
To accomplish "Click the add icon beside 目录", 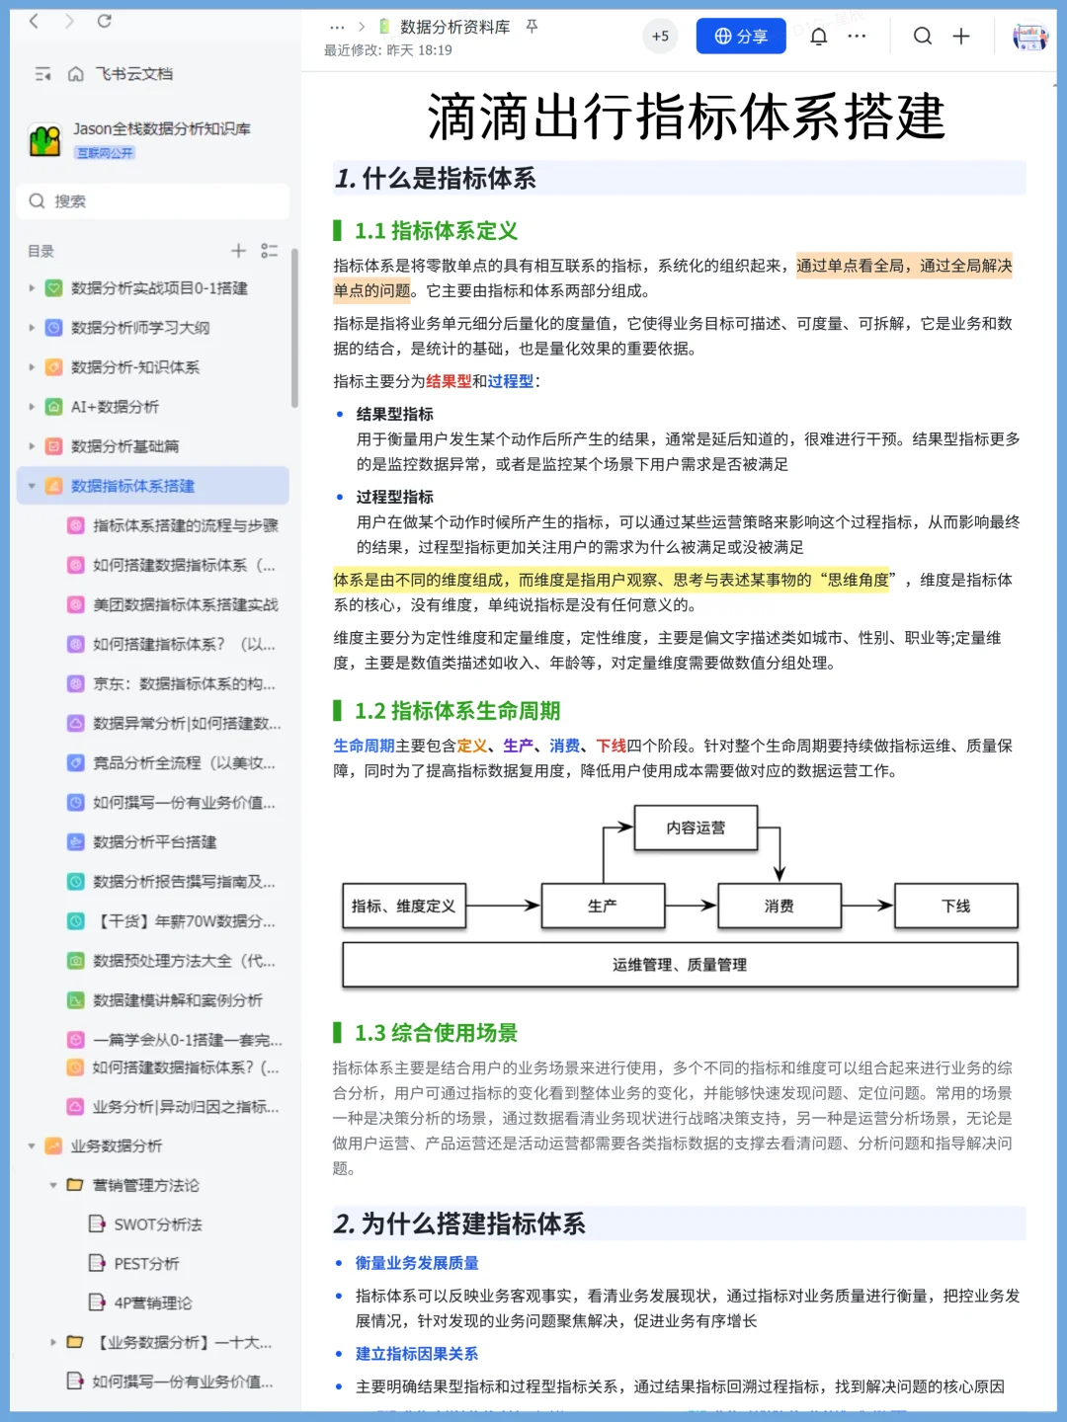I will (x=238, y=251).
